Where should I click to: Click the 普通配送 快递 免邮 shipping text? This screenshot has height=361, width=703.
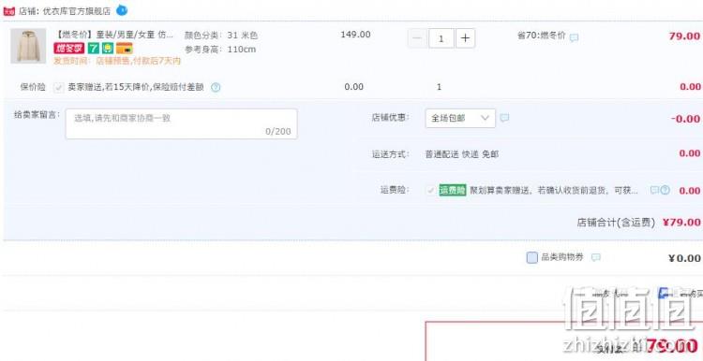click(x=462, y=154)
